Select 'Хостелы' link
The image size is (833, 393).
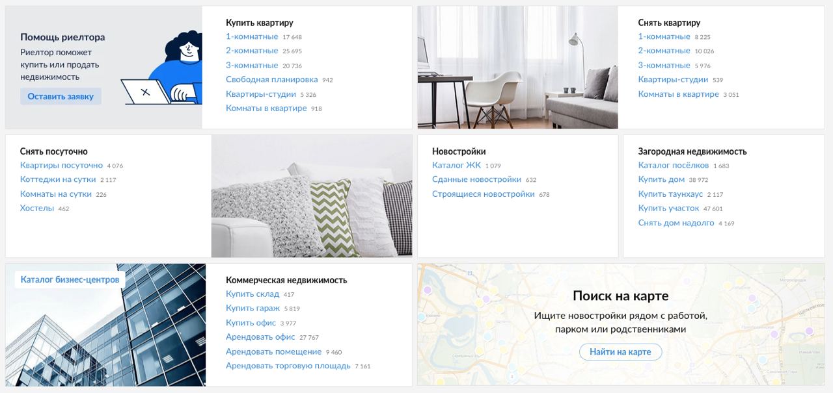point(37,208)
